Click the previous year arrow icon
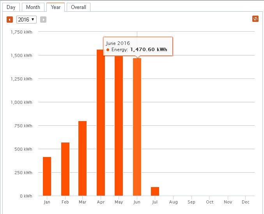 tap(10, 20)
